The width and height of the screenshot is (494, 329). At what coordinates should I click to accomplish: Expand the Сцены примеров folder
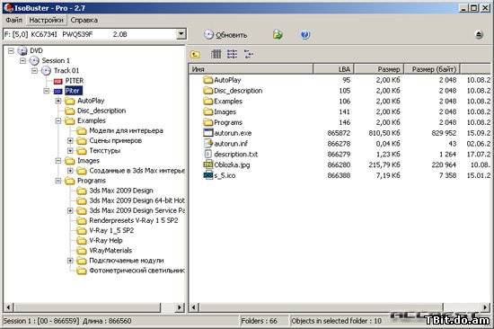[x=70, y=141]
